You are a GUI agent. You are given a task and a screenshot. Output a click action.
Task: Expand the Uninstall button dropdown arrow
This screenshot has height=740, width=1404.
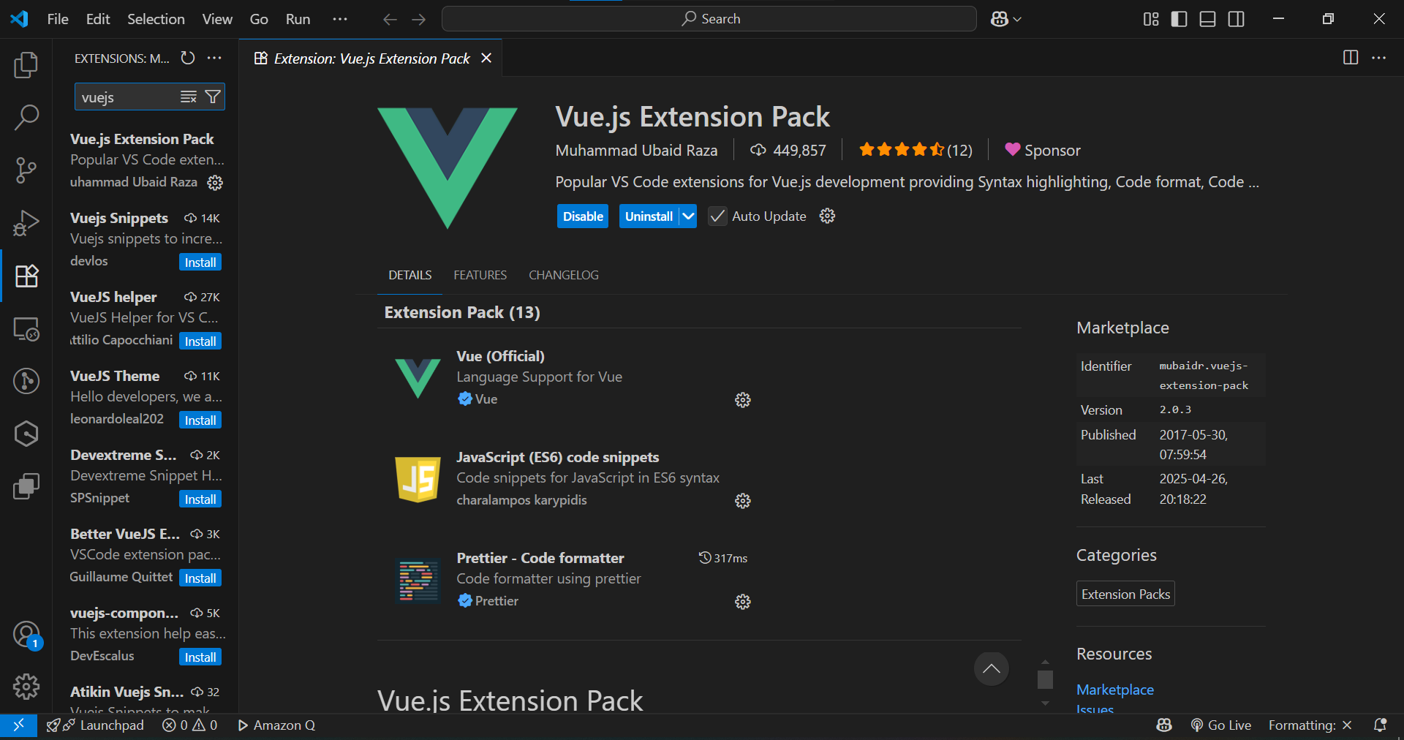pyautogui.click(x=688, y=216)
